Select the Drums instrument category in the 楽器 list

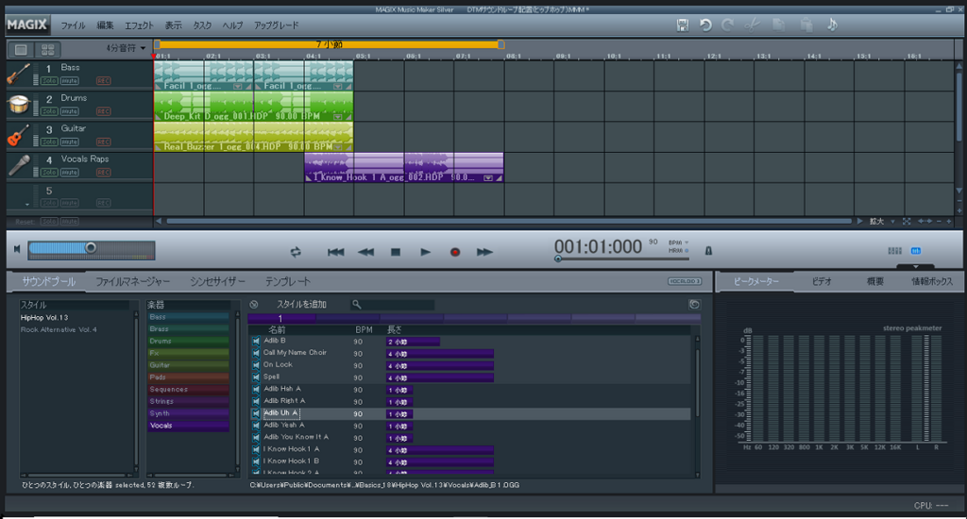(188, 341)
